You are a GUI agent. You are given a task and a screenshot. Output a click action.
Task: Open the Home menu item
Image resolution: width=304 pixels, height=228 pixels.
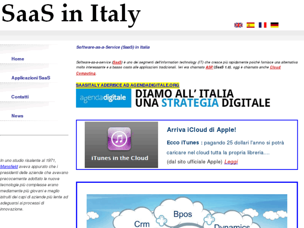tap(18, 59)
